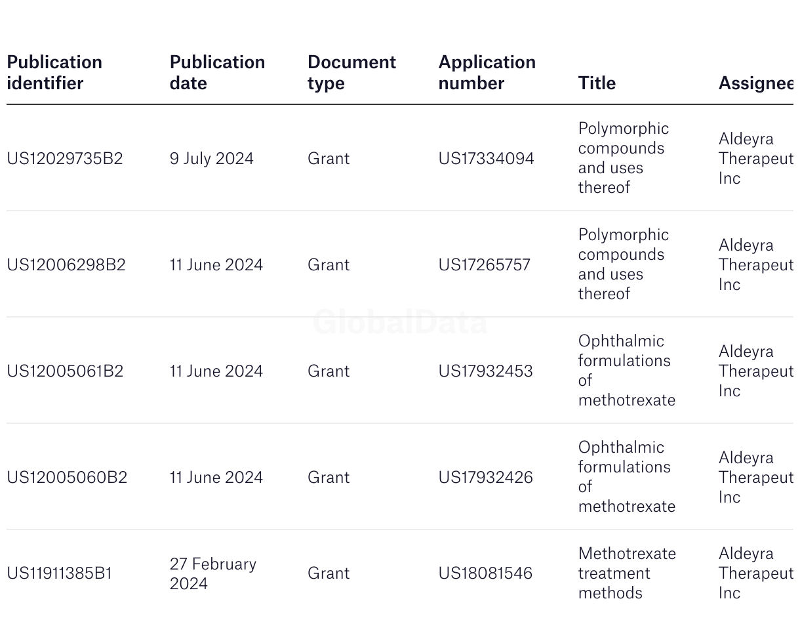Click the Application number column header
Image resolution: width=800 pixels, height=643 pixels.
487,72
